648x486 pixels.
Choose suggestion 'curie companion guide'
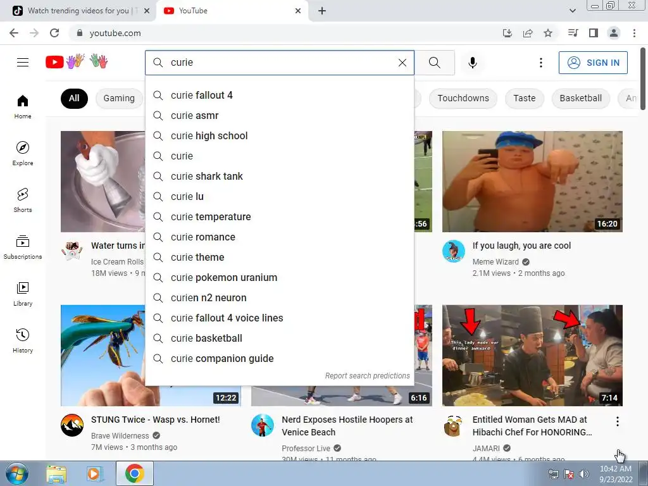279,358
